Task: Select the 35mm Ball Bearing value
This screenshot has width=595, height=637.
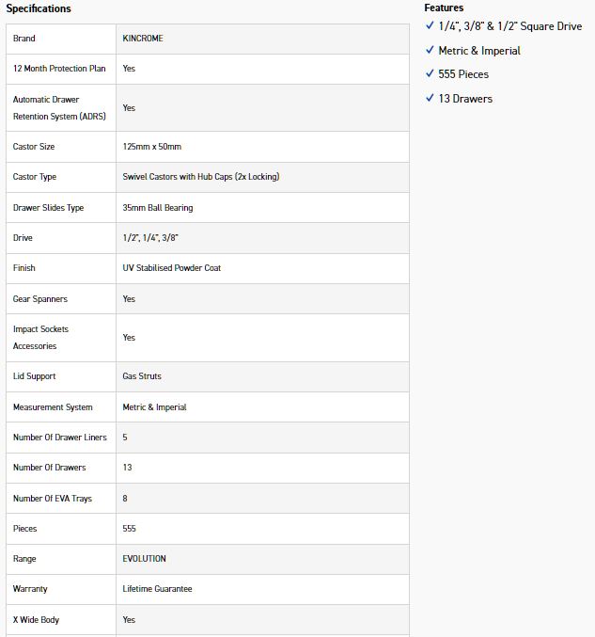Action: coord(158,208)
